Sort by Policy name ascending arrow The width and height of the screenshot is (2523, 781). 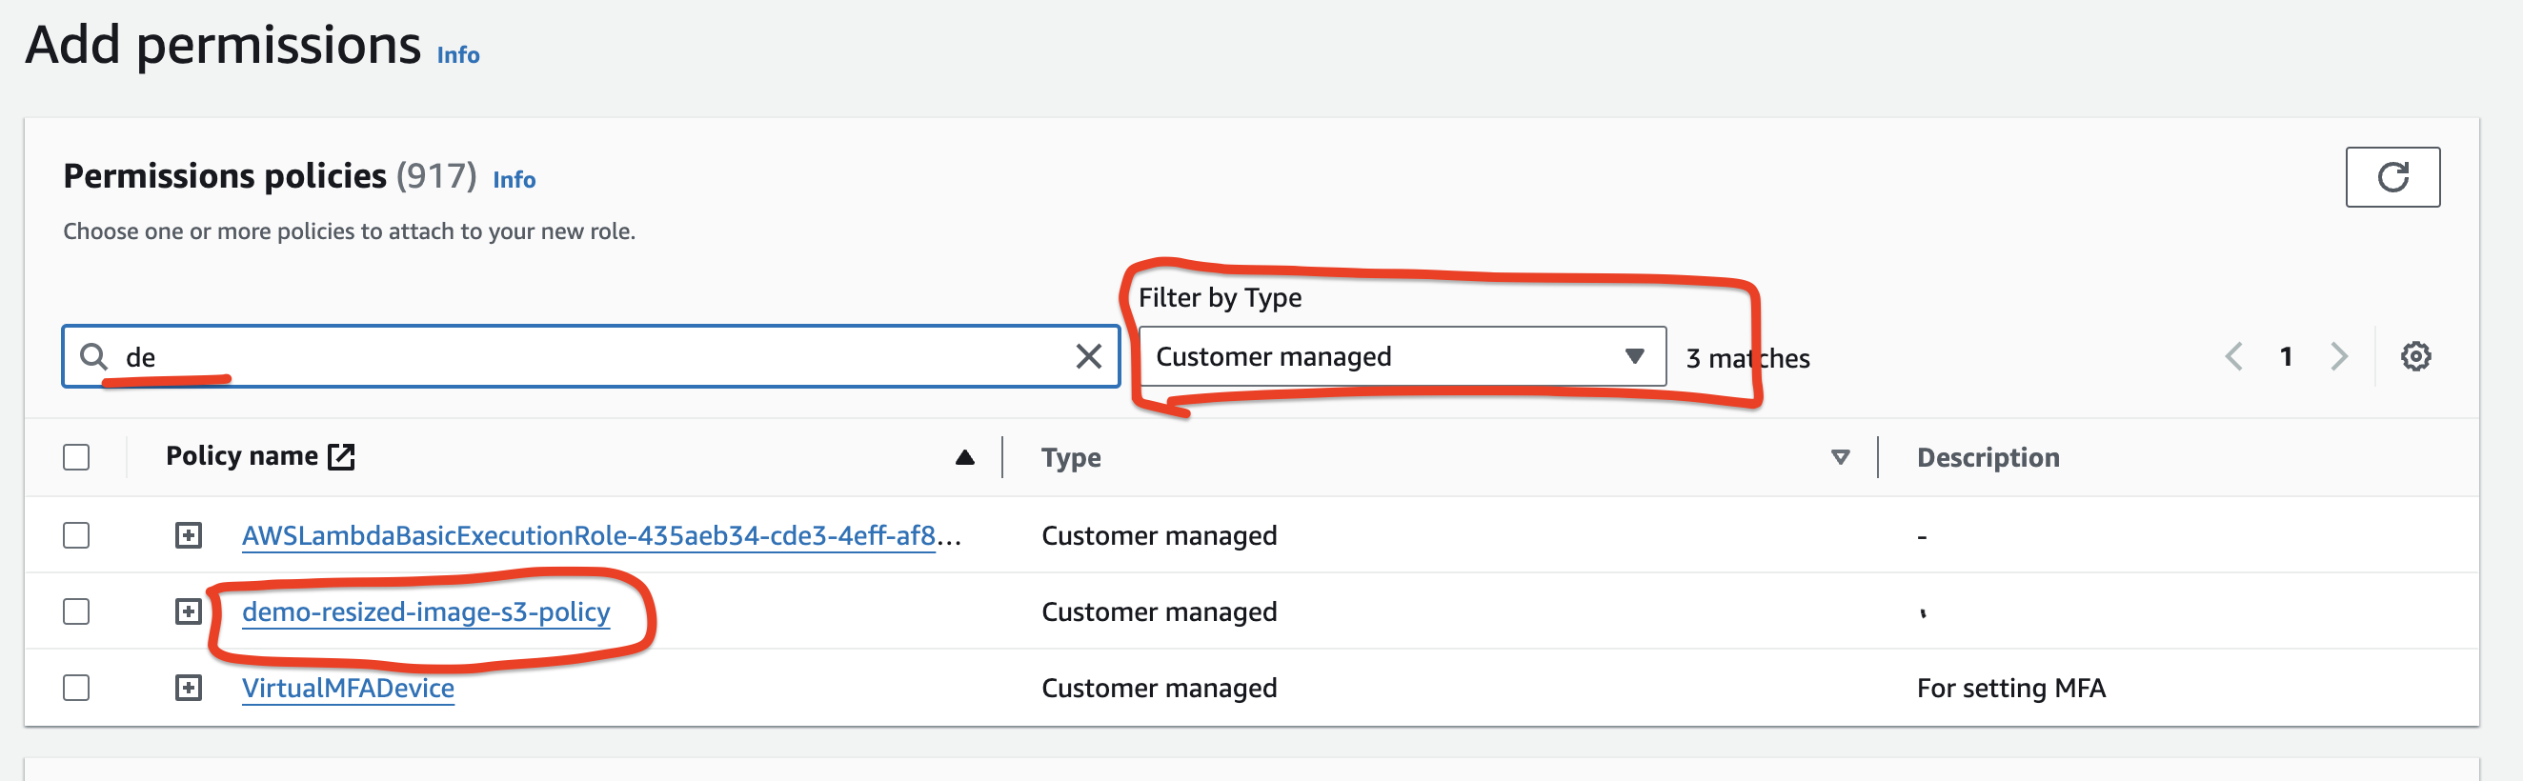[x=965, y=457]
